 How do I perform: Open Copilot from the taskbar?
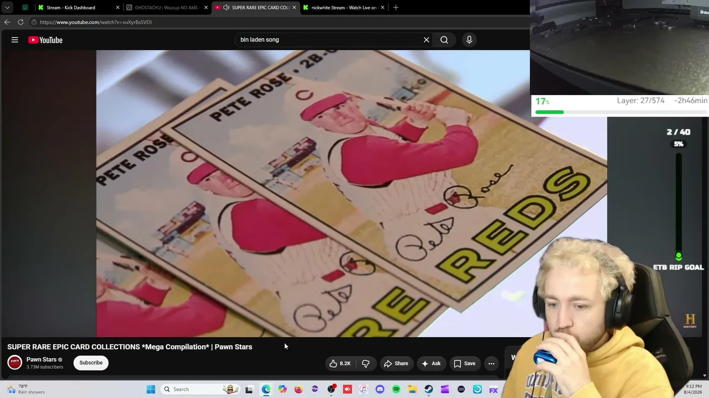pos(282,389)
